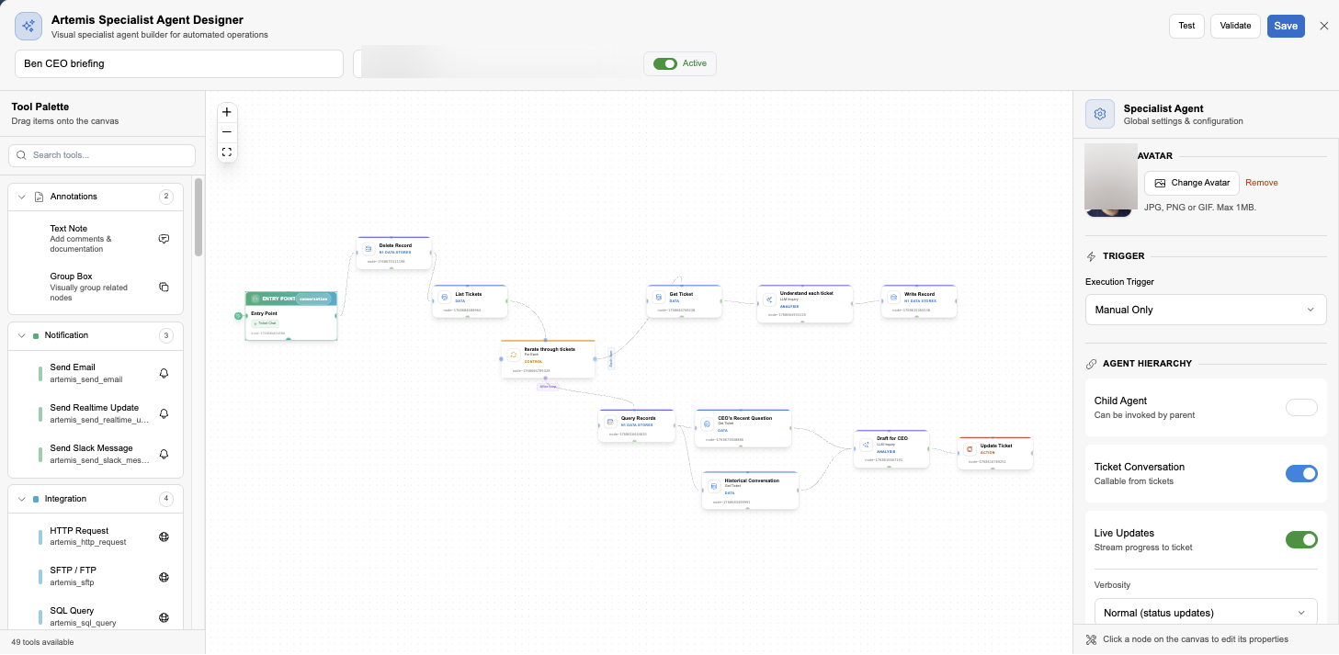Collapse the Annotations tool group
The height and width of the screenshot is (655, 1339).
click(22, 197)
